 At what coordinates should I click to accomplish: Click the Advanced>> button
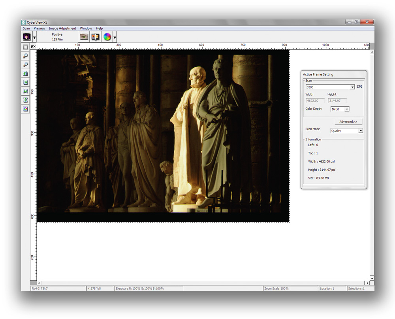coord(348,121)
